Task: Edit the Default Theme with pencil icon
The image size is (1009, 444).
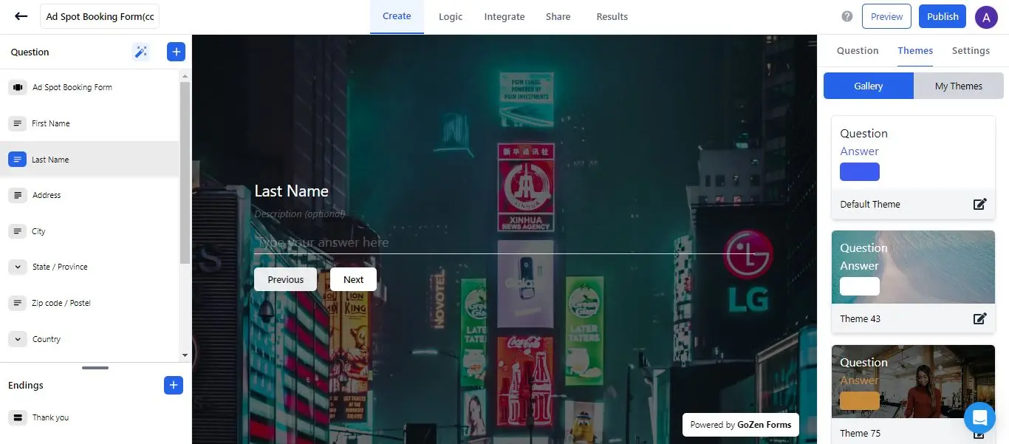Action: pyautogui.click(x=979, y=205)
